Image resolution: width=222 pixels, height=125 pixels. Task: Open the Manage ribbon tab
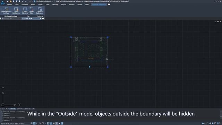[x=55, y=5]
